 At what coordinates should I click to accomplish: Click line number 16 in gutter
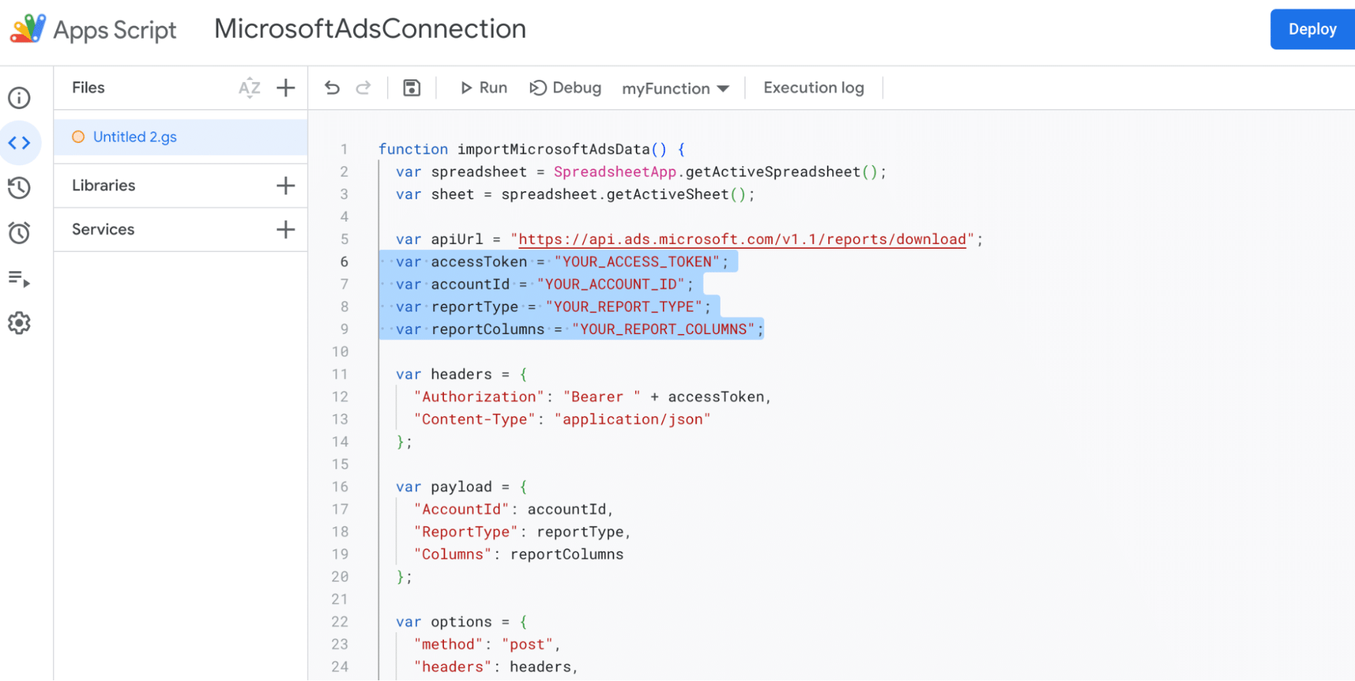[340, 487]
